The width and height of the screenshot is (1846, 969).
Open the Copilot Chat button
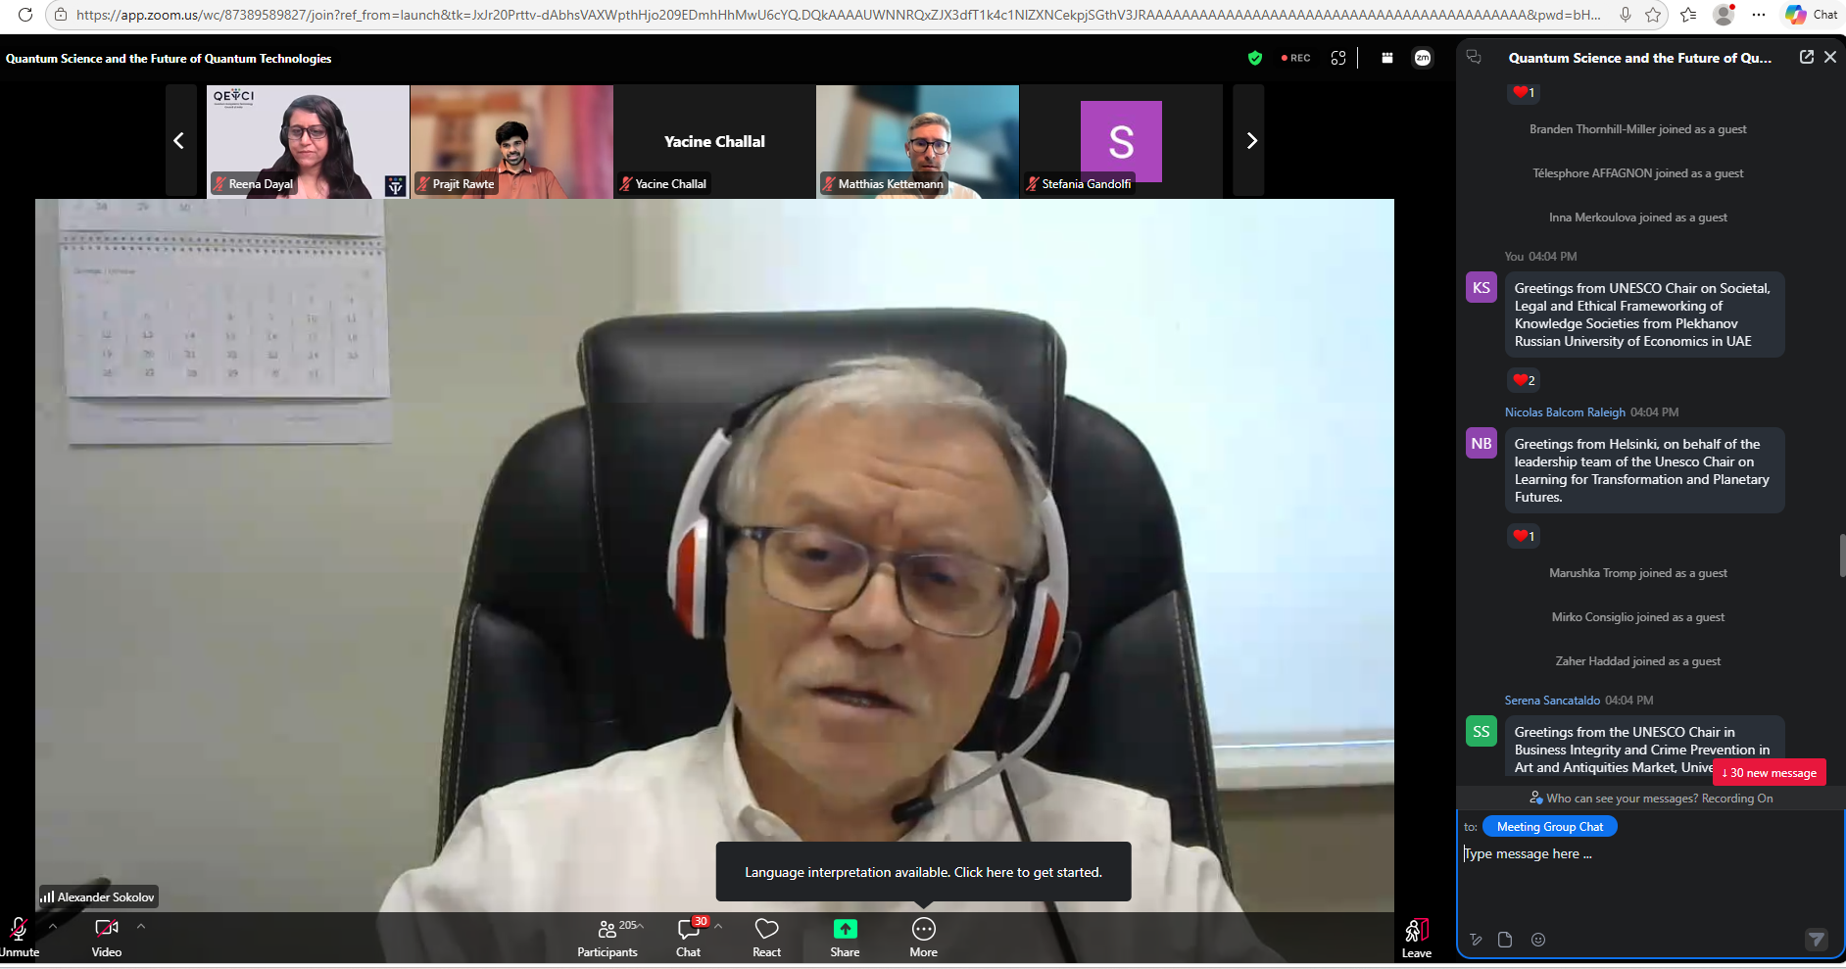click(1811, 15)
